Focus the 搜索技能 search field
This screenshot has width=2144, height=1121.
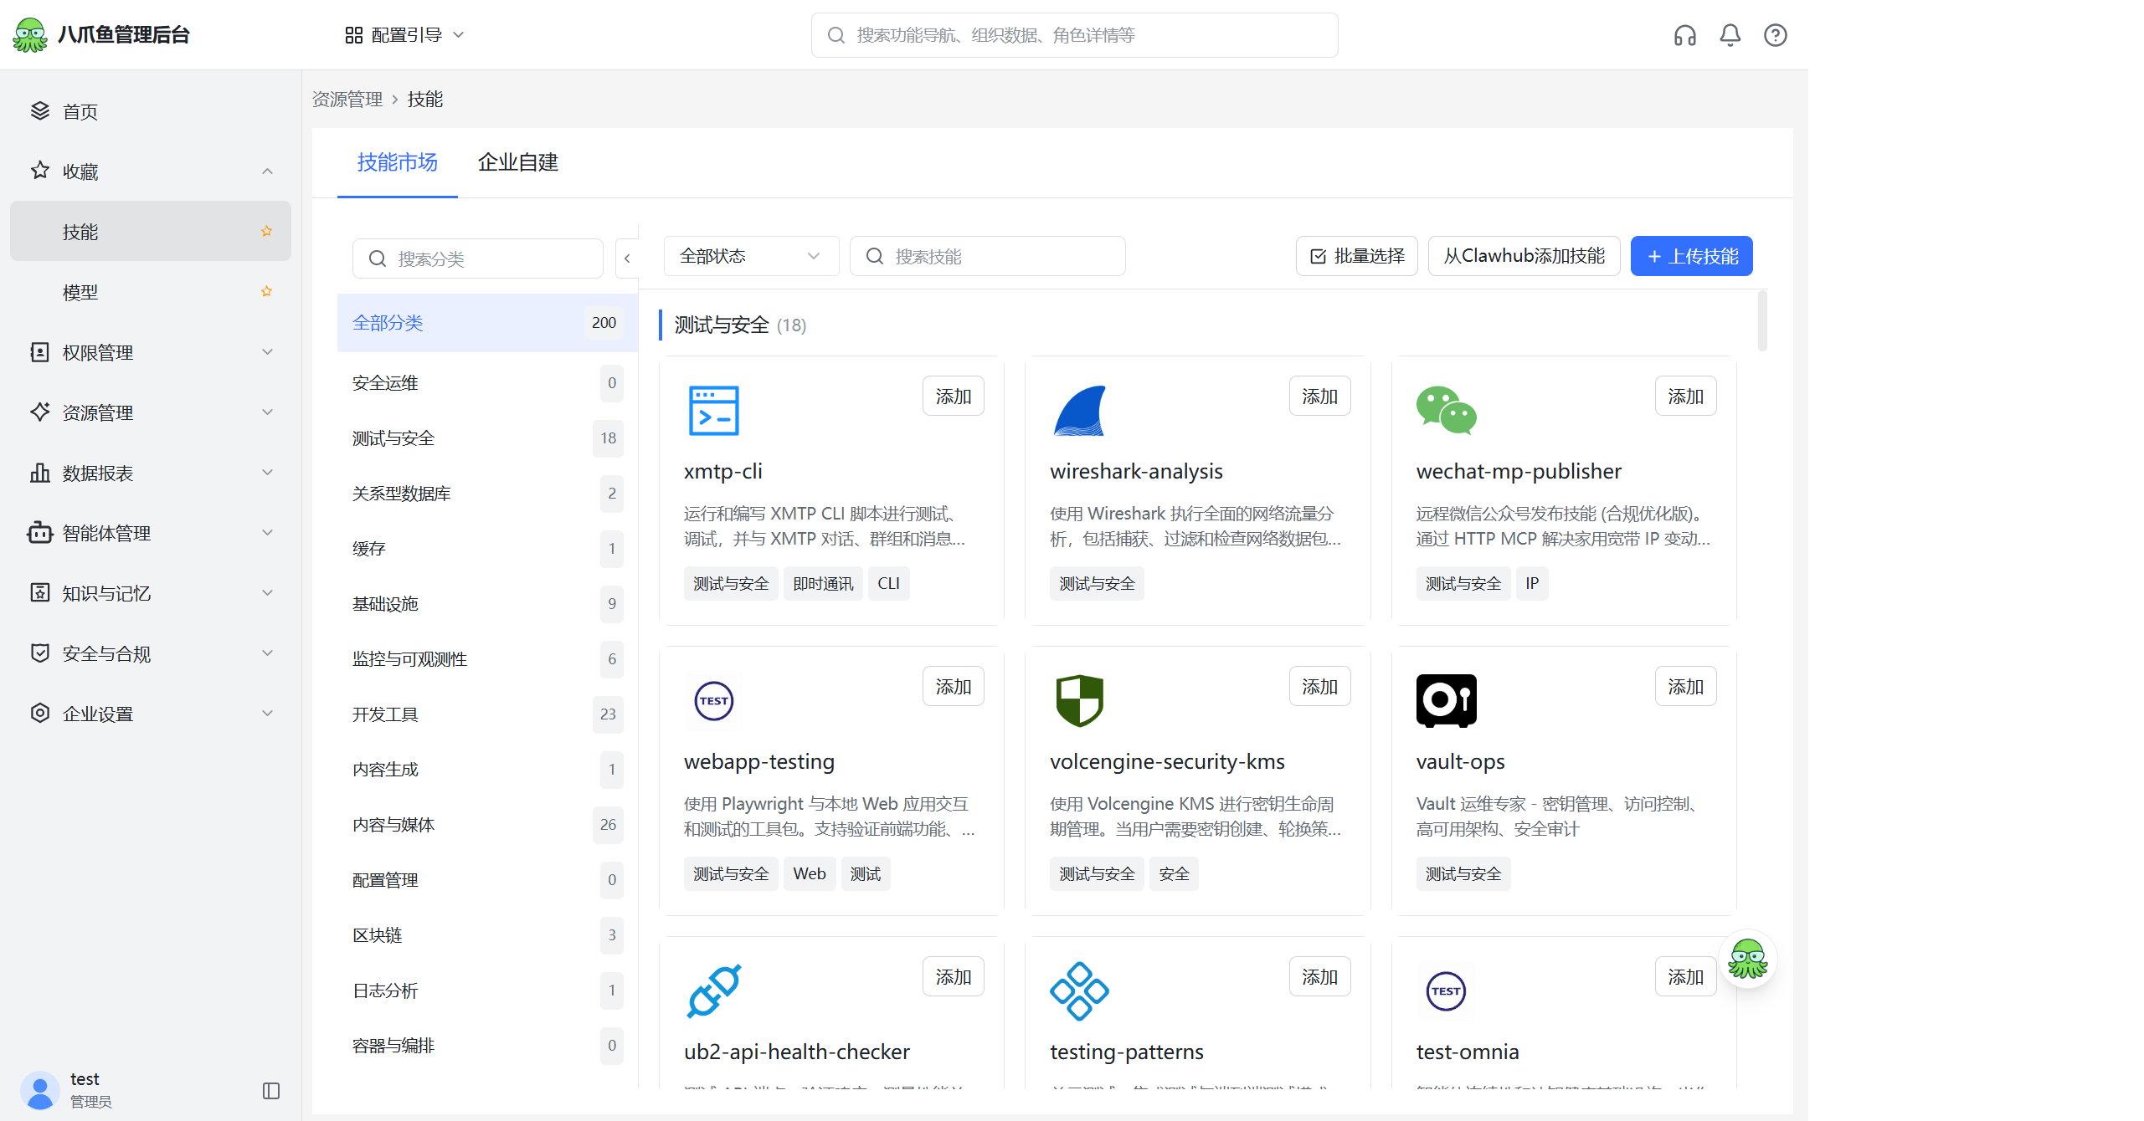tap(988, 256)
